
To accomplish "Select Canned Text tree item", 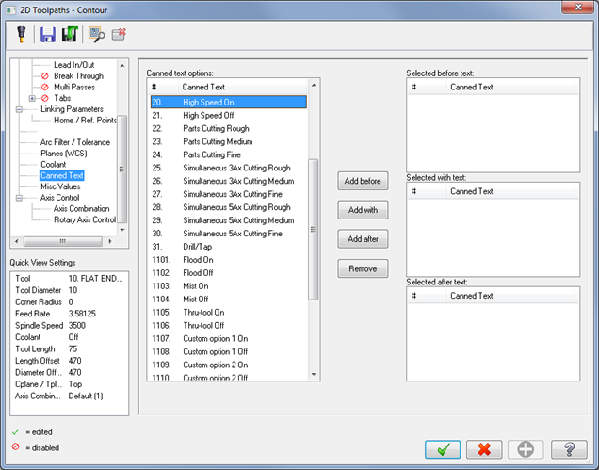I will [62, 176].
